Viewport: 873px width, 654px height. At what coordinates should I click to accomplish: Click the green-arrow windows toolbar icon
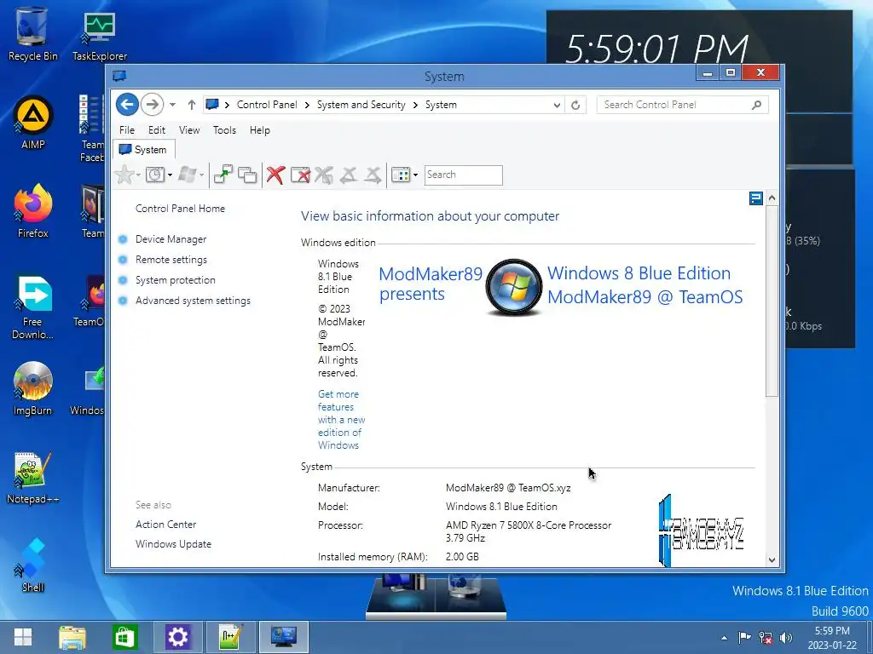(x=223, y=175)
